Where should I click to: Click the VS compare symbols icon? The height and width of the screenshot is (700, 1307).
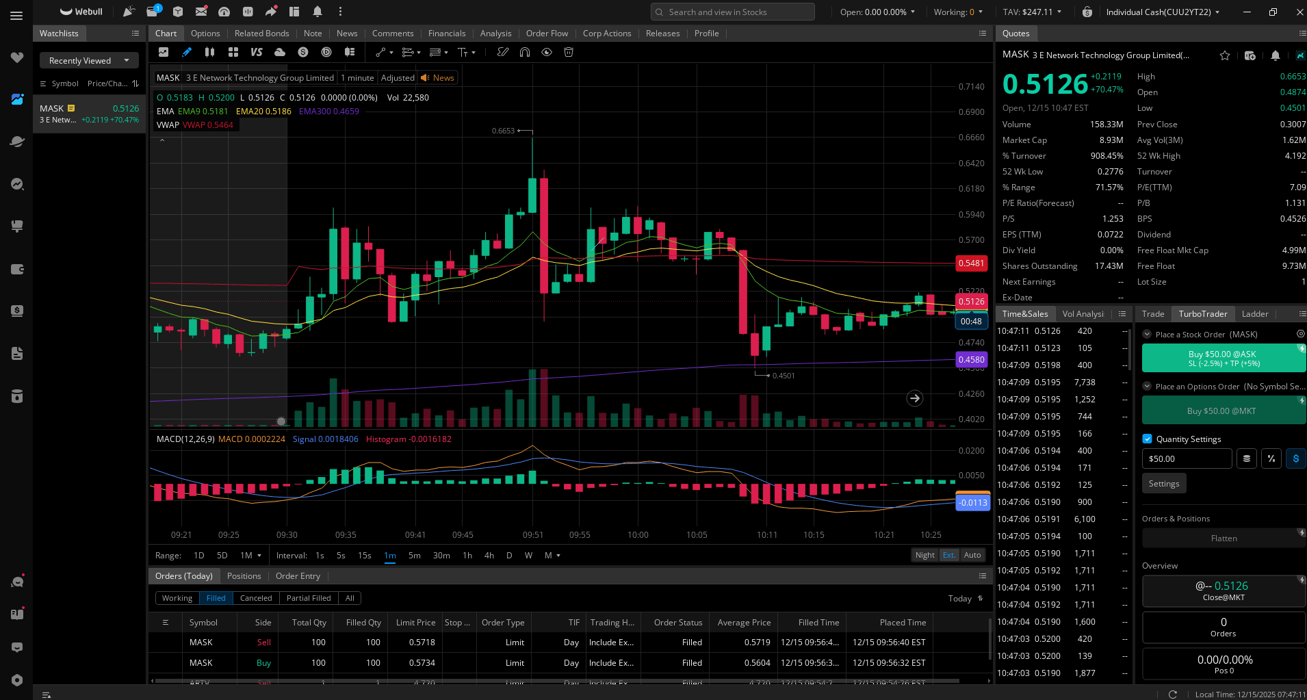click(257, 52)
